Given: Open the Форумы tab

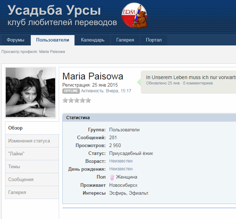Looking at the screenshot, I should [15, 40].
